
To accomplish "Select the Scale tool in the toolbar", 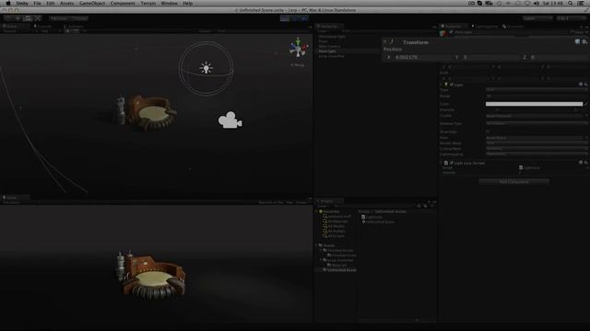I will [37, 18].
